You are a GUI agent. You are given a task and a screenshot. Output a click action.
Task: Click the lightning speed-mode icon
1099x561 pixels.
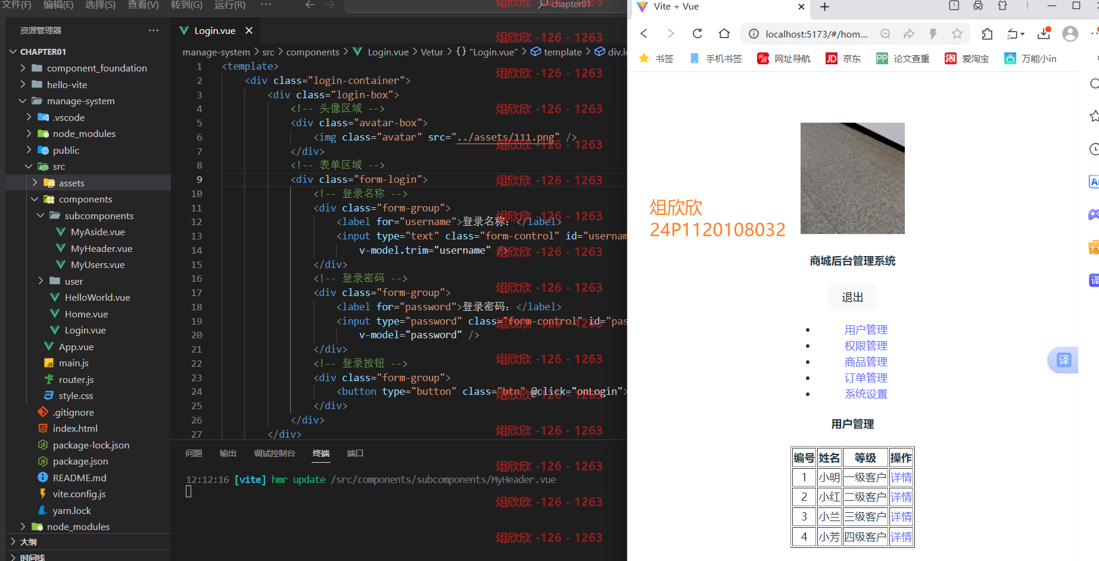coord(933,34)
